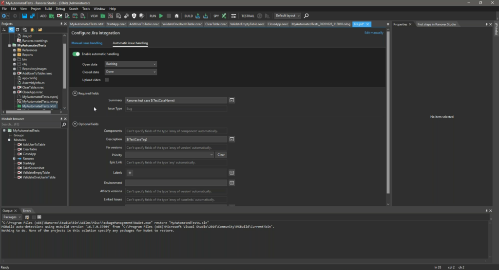Click the Summary input field
Screen dimensions: 499x270
coord(176,100)
